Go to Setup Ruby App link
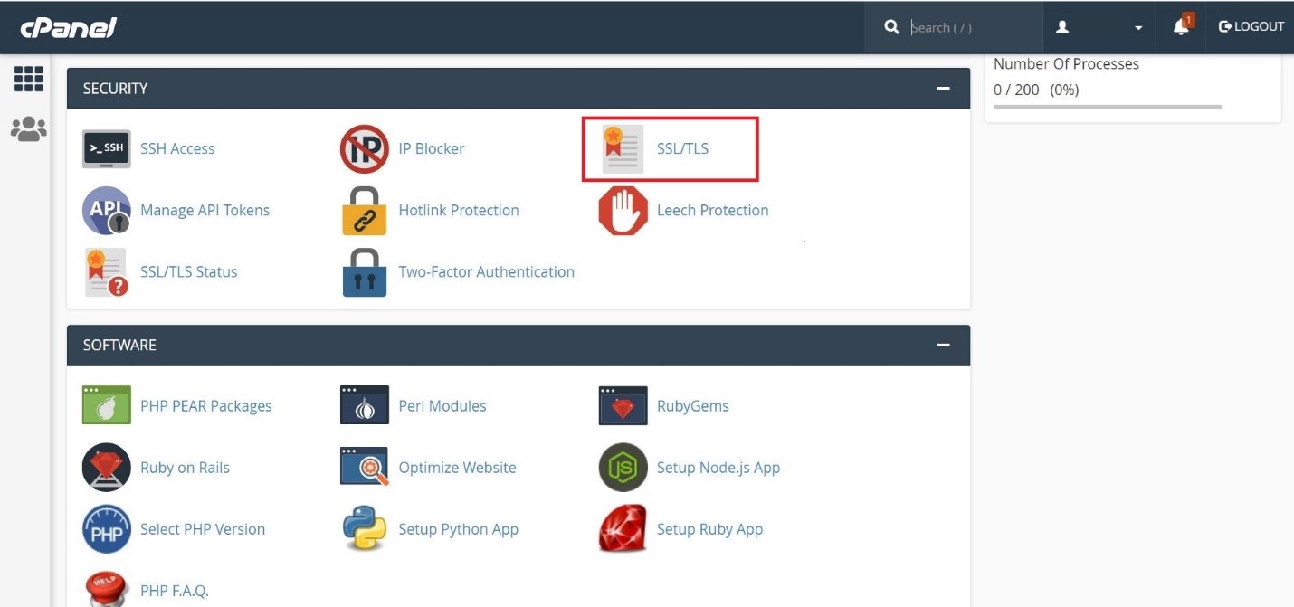This screenshot has width=1294, height=607. pyautogui.click(x=710, y=529)
